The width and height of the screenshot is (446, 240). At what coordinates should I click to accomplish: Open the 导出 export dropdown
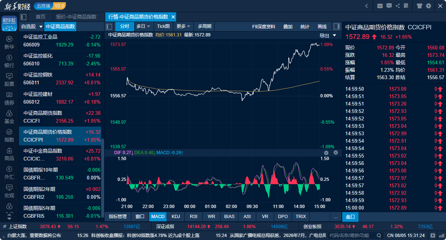[328, 36]
